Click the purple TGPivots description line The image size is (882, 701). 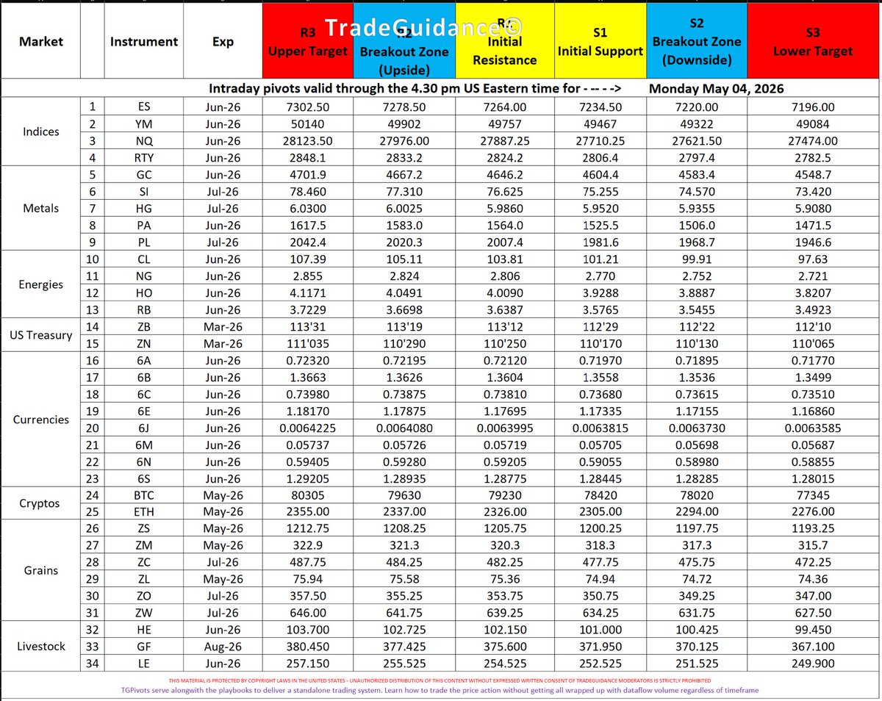click(441, 691)
